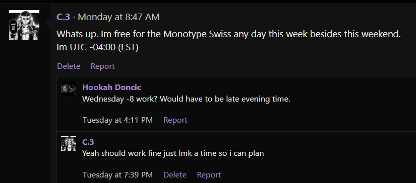Report the reply posted Tuesday at 7:39 PM

tap(209, 175)
